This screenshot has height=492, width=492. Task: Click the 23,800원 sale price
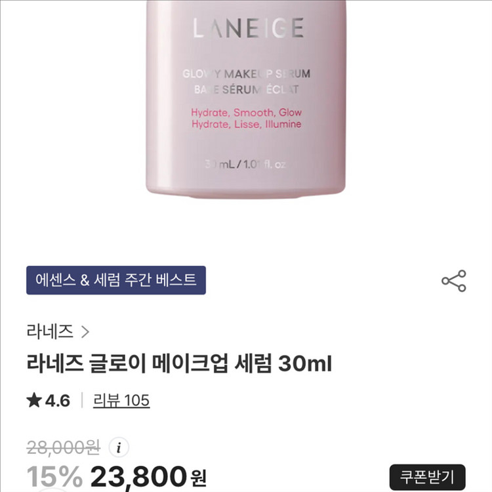[x=148, y=477]
